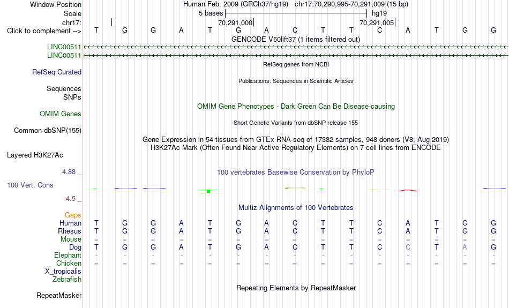Click 'Short Genetic Variants from dbSNP release 155'
509x308 pixels.
coord(296,123)
